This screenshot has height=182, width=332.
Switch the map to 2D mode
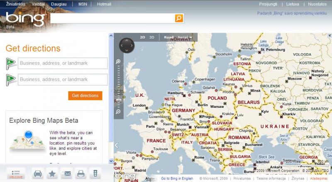(x=142, y=37)
